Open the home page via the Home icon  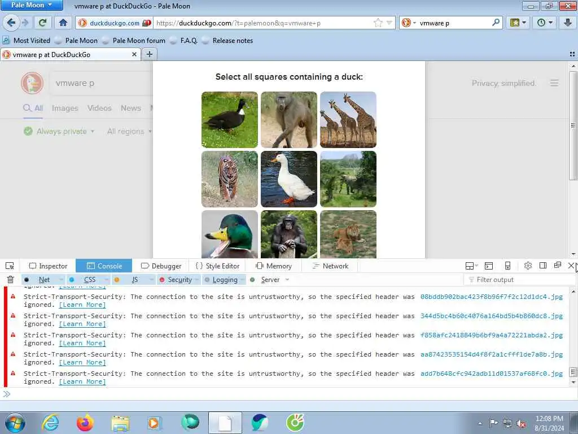point(63,23)
